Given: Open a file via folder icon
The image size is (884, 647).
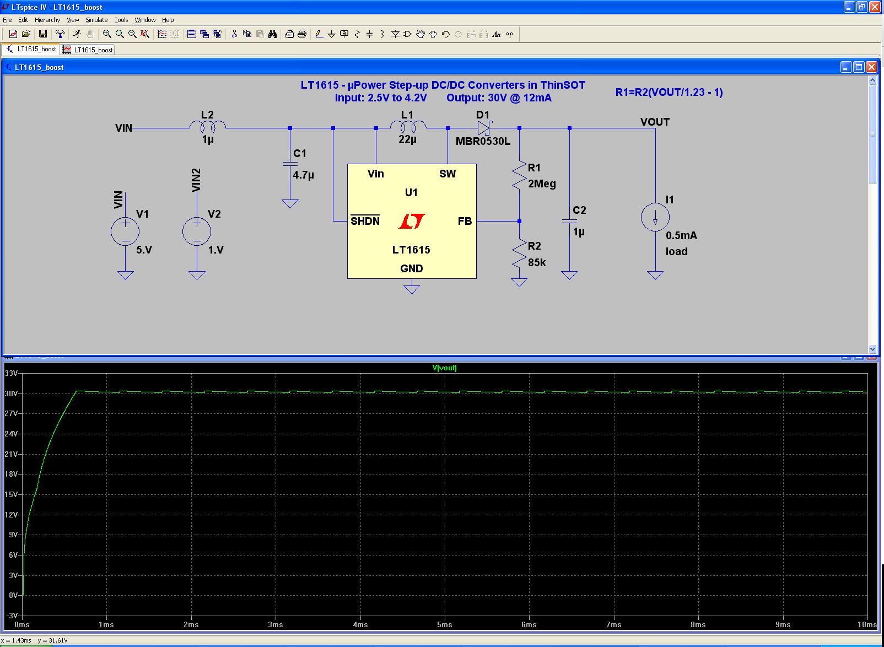Looking at the screenshot, I should (25, 34).
